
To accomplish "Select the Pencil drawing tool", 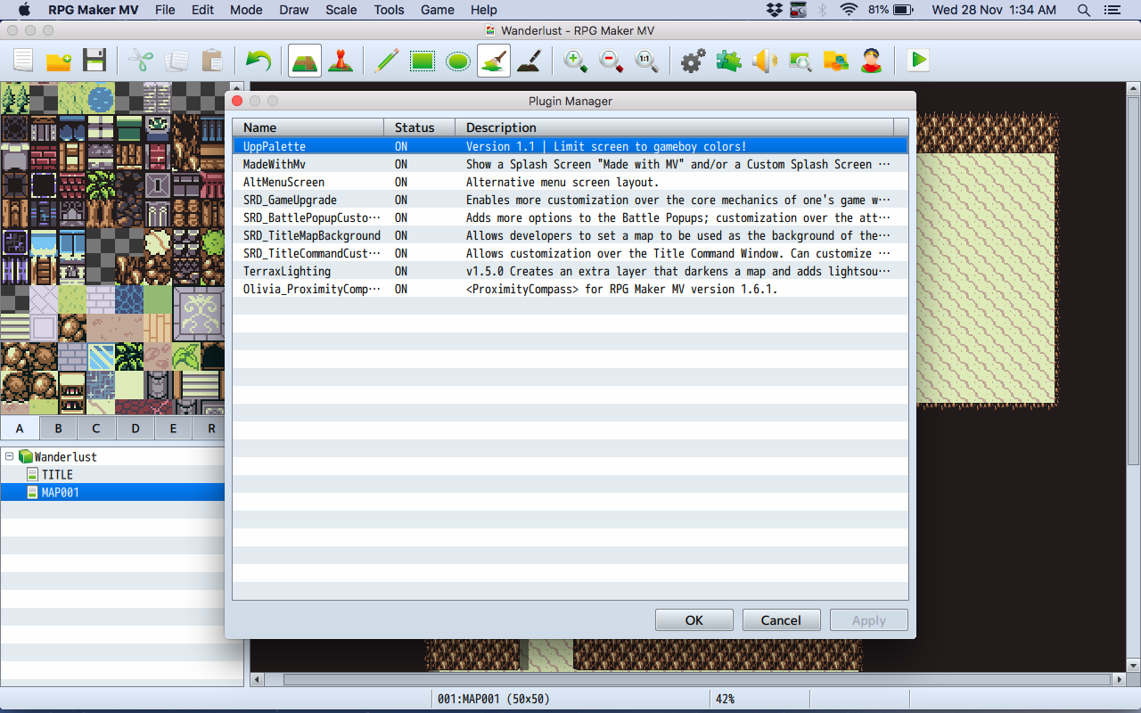I will tap(387, 61).
